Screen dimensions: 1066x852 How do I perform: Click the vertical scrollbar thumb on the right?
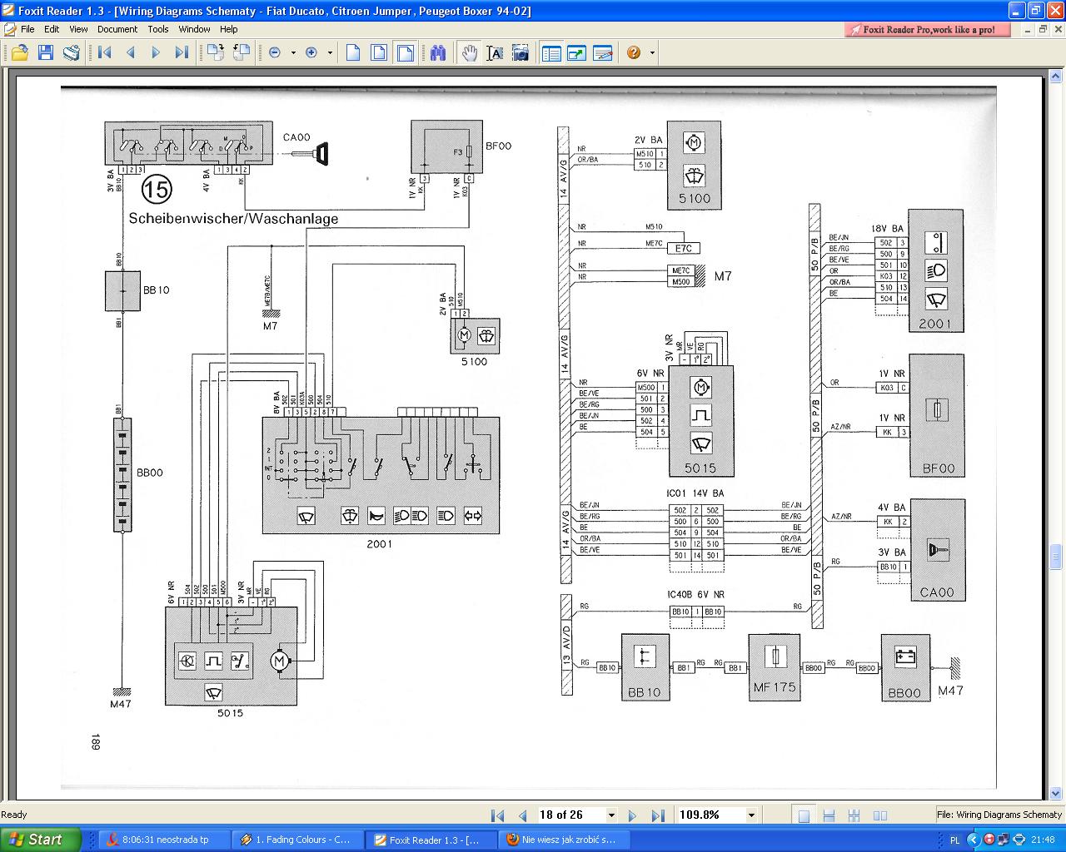click(x=1056, y=556)
